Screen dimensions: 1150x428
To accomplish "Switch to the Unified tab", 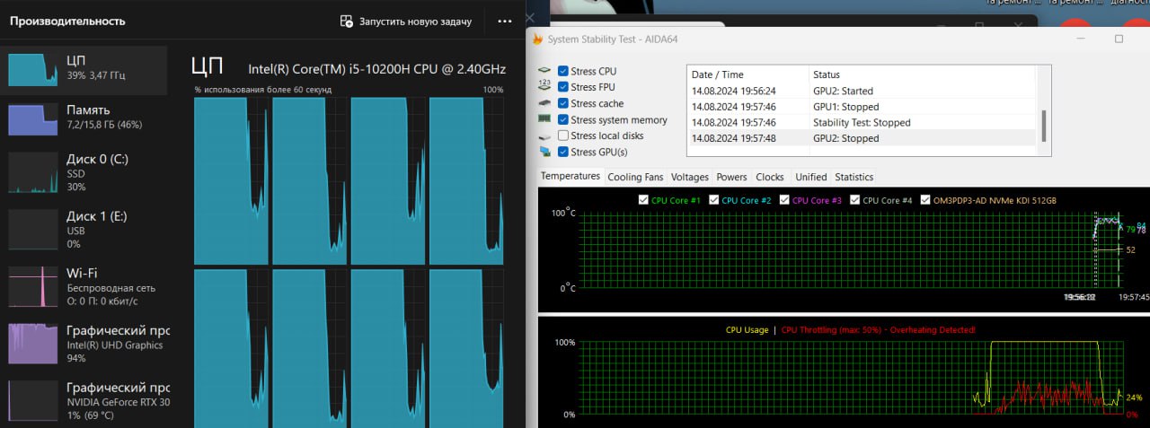I will click(811, 177).
